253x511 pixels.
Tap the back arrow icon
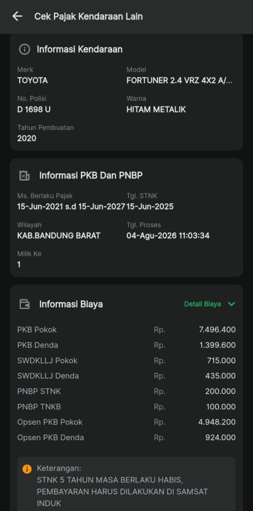17,16
